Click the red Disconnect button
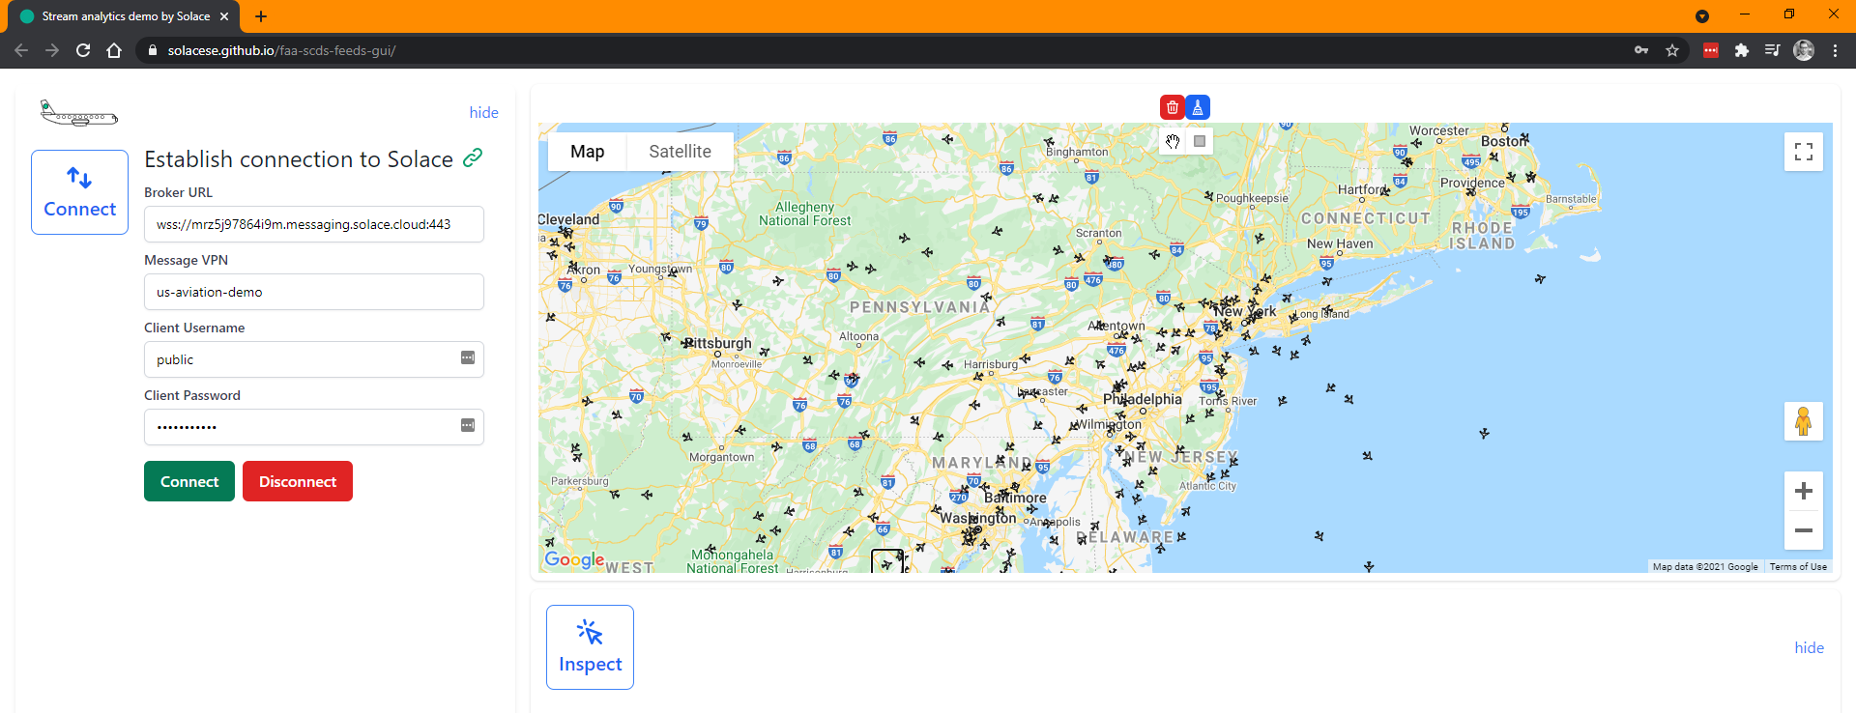Image resolution: width=1856 pixels, height=713 pixels. [298, 481]
